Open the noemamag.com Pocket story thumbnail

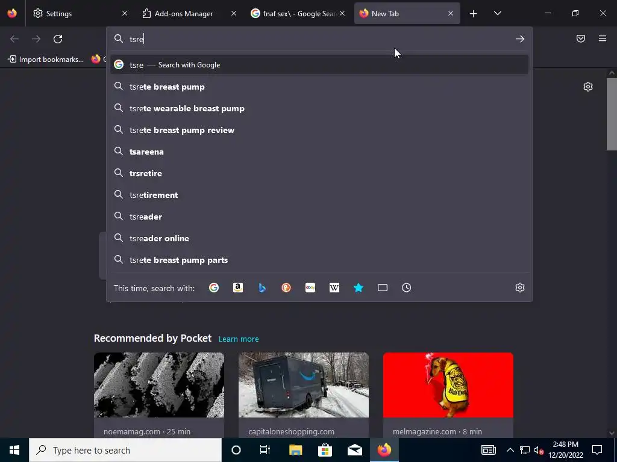[159, 385]
